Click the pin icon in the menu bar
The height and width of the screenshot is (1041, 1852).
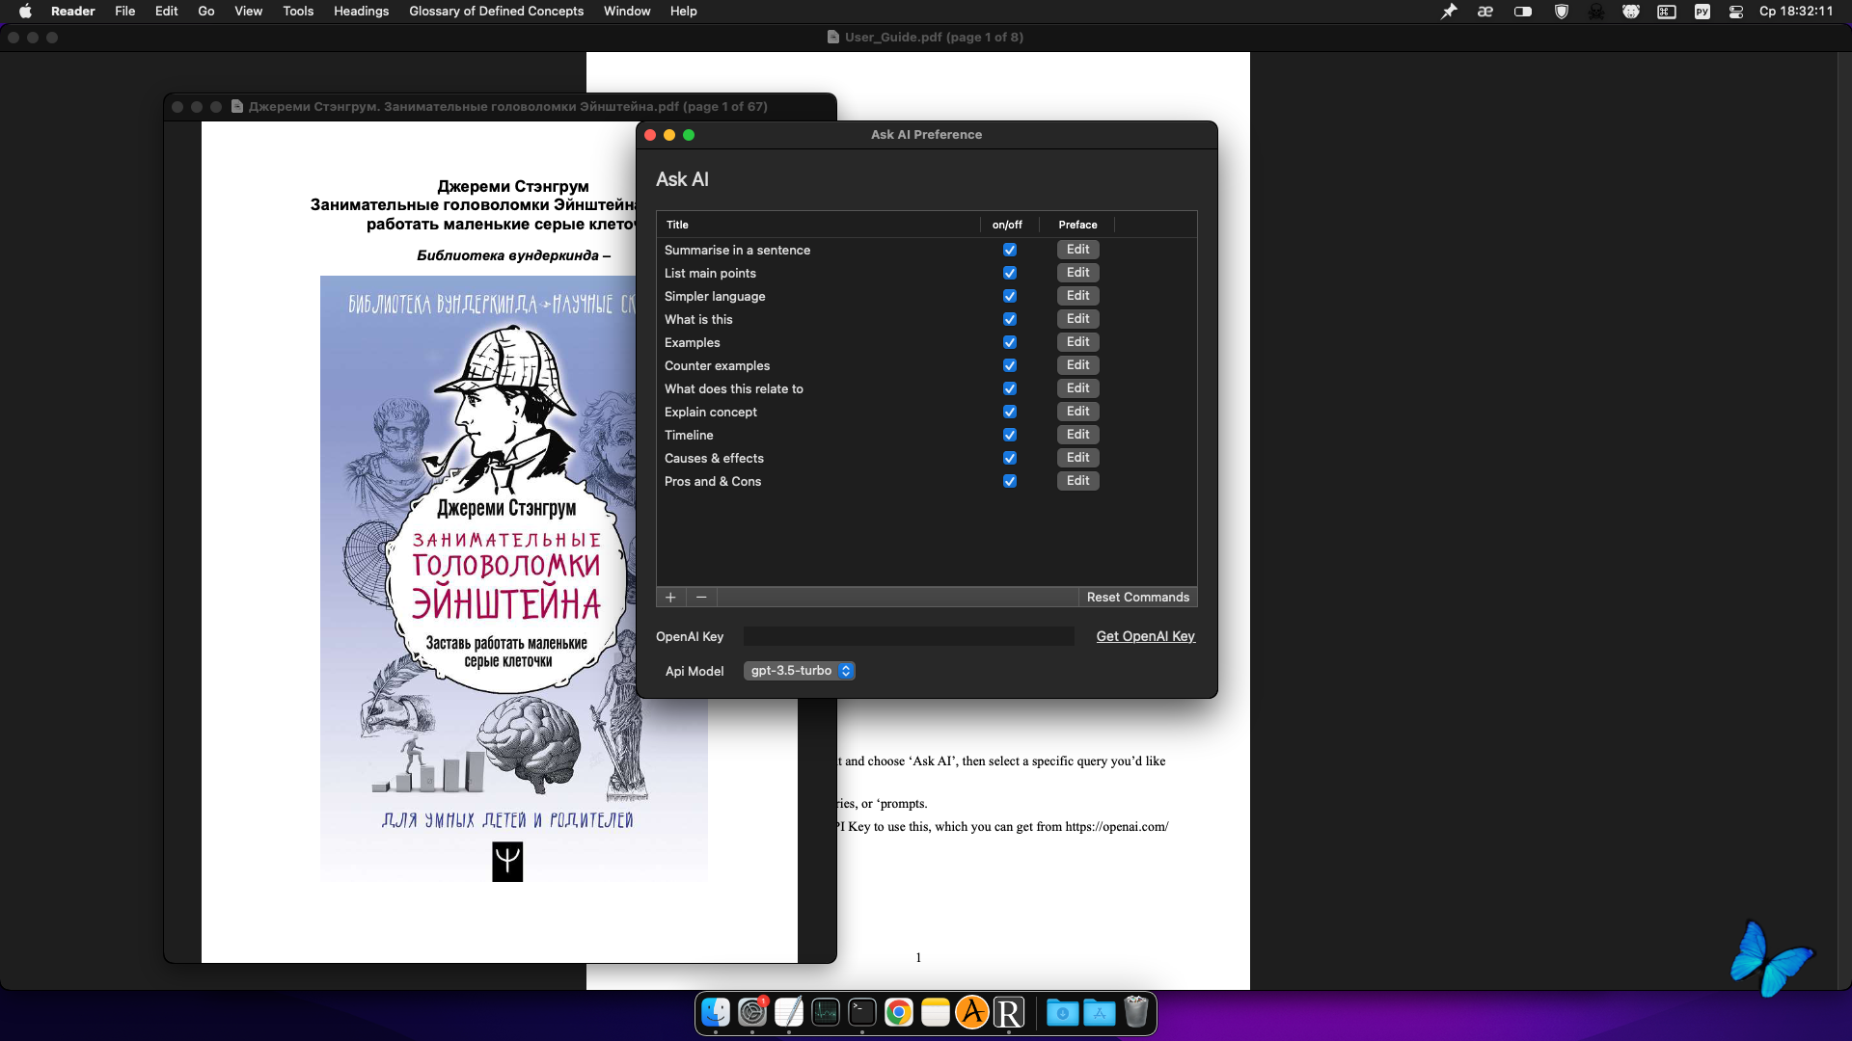click(x=1449, y=12)
